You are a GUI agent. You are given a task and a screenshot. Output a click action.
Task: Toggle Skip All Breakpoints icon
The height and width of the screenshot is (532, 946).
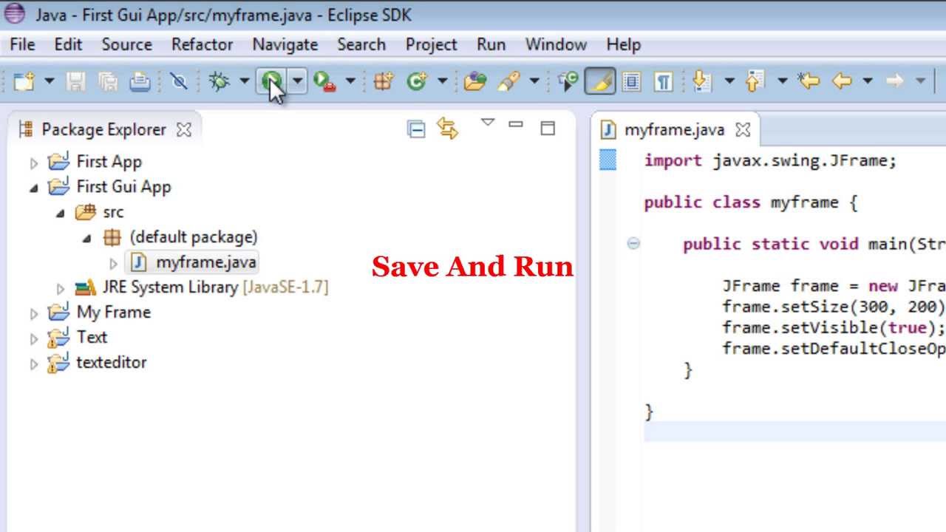(179, 81)
